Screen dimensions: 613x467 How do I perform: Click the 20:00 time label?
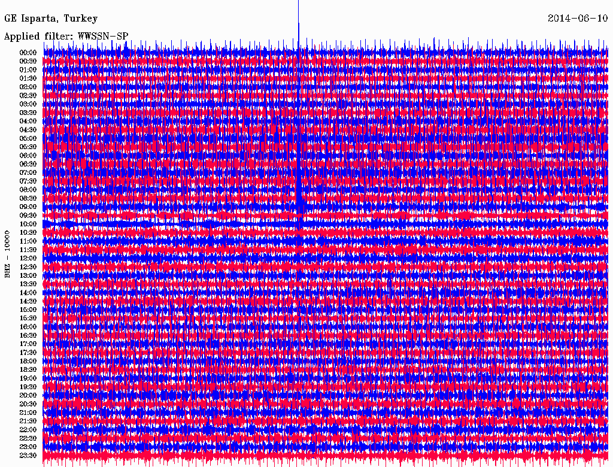click(x=28, y=395)
